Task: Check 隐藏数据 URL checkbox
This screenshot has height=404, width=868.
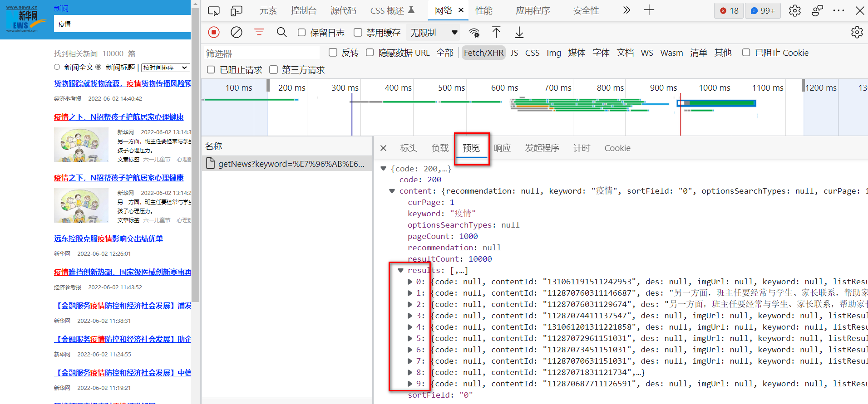Action: coord(370,53)
